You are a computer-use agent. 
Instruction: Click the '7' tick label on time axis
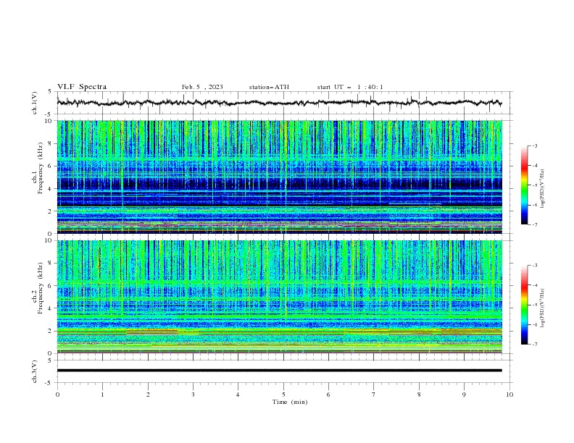pos(374,395)
